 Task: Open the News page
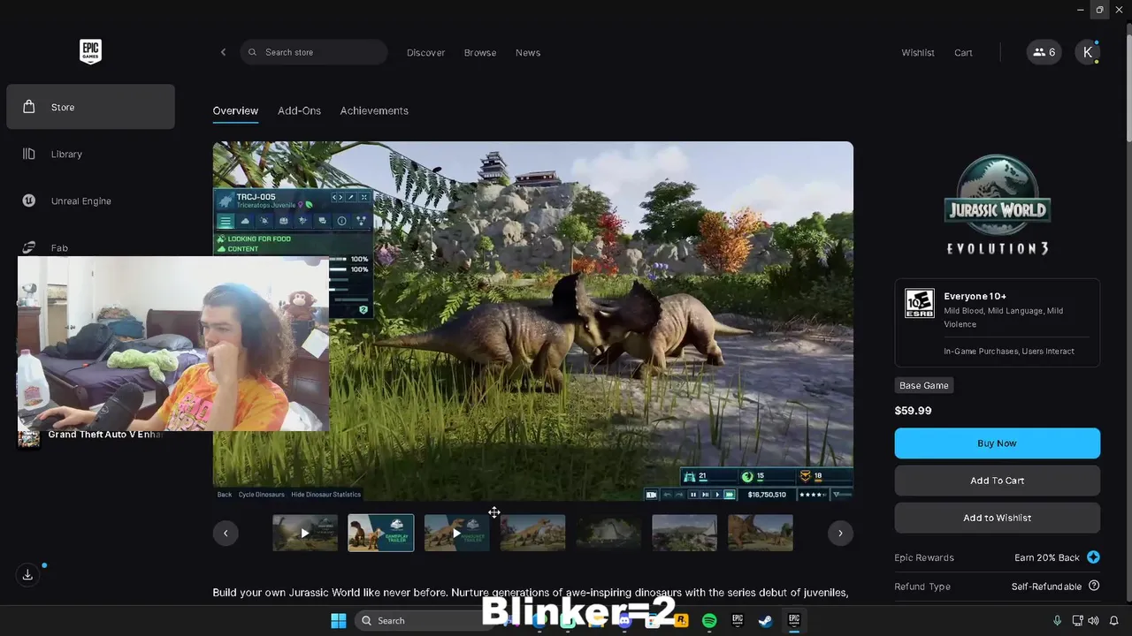point(528,52)
